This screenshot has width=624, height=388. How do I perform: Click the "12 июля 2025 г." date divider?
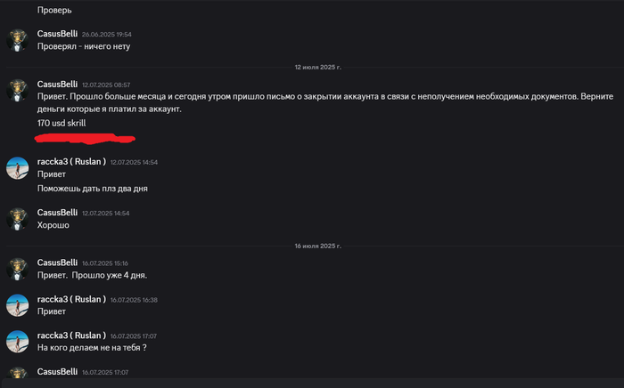[318, 67]
